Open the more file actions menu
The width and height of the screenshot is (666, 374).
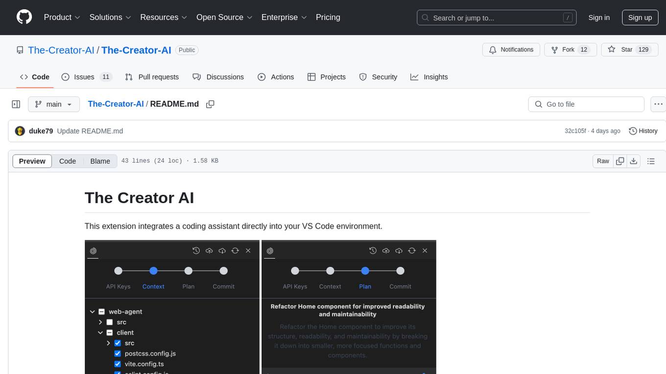(x=658, y=104)
